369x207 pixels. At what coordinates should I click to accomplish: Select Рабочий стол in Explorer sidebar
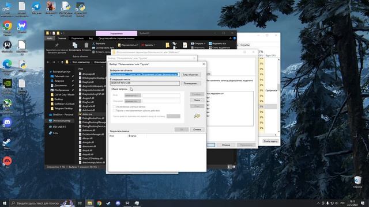(62, 76)
